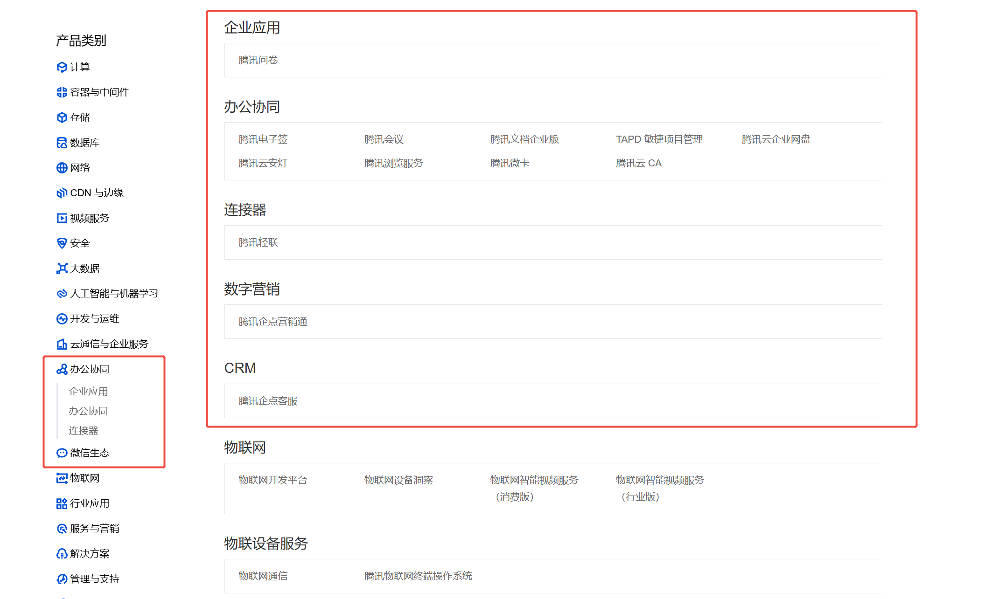Collapse the 办公协同 sidebar category
The width and height of the screenshot is (991, 599).
click(x=90, y=369)
